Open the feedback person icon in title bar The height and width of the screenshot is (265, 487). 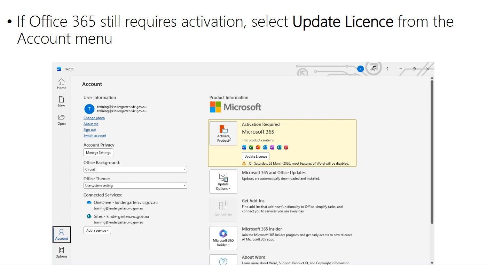[x=374, y=69]
